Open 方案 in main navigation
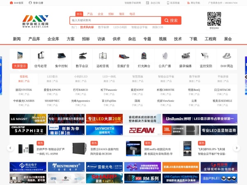This screenshot has width=247, height=185. coord(70,39)
